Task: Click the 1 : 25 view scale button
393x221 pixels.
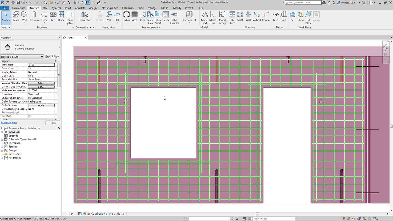Action: (x=70, y=214)
